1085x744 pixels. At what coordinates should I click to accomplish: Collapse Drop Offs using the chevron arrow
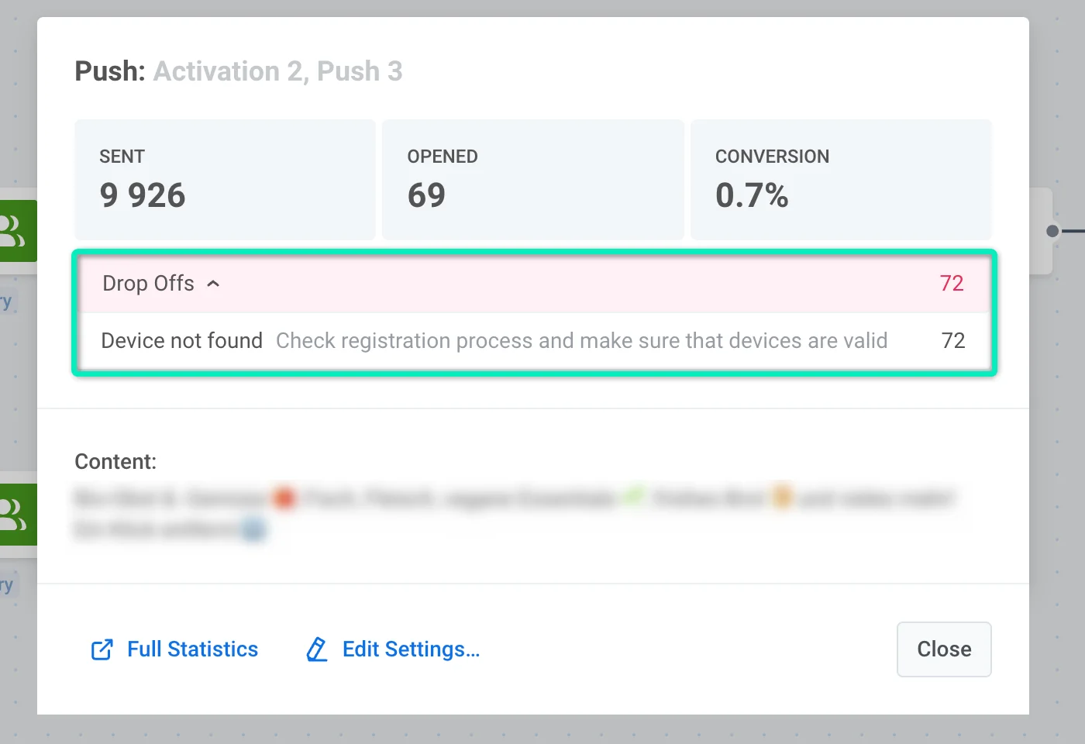pyautogui.click(x=214, y=284)
